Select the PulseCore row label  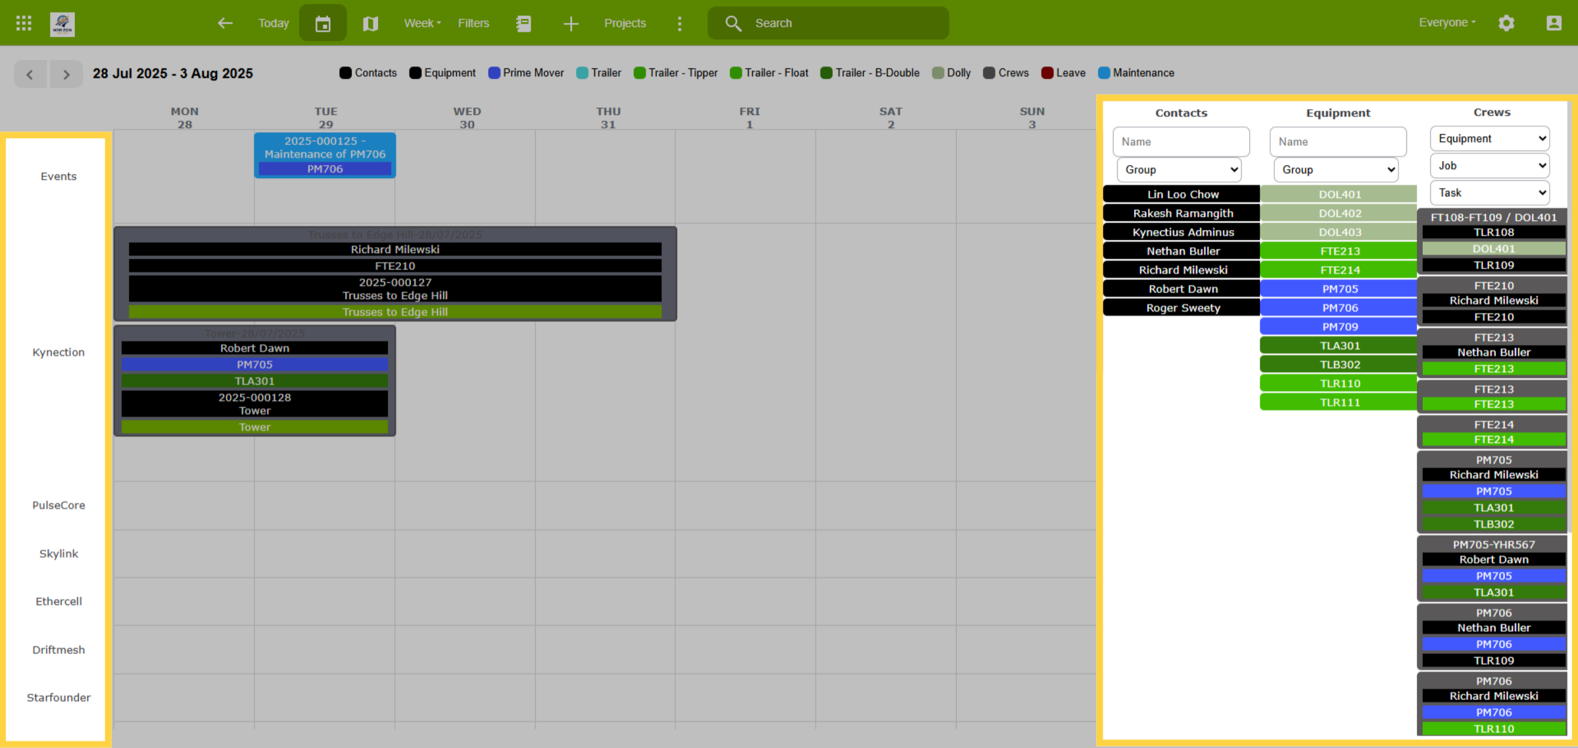pos(59,506)
